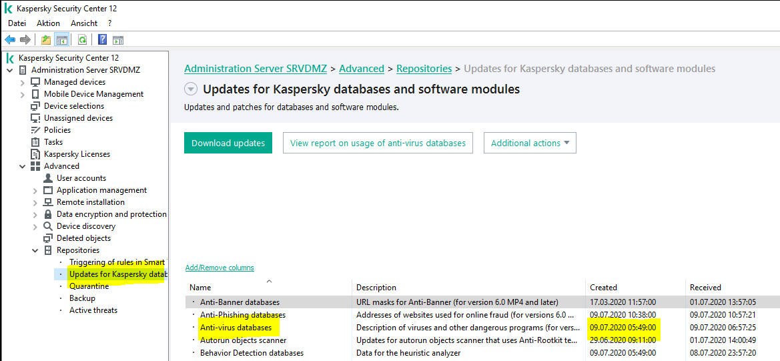Select the User accounts person icon
780x361 pixels.
(x=48, y=178)
